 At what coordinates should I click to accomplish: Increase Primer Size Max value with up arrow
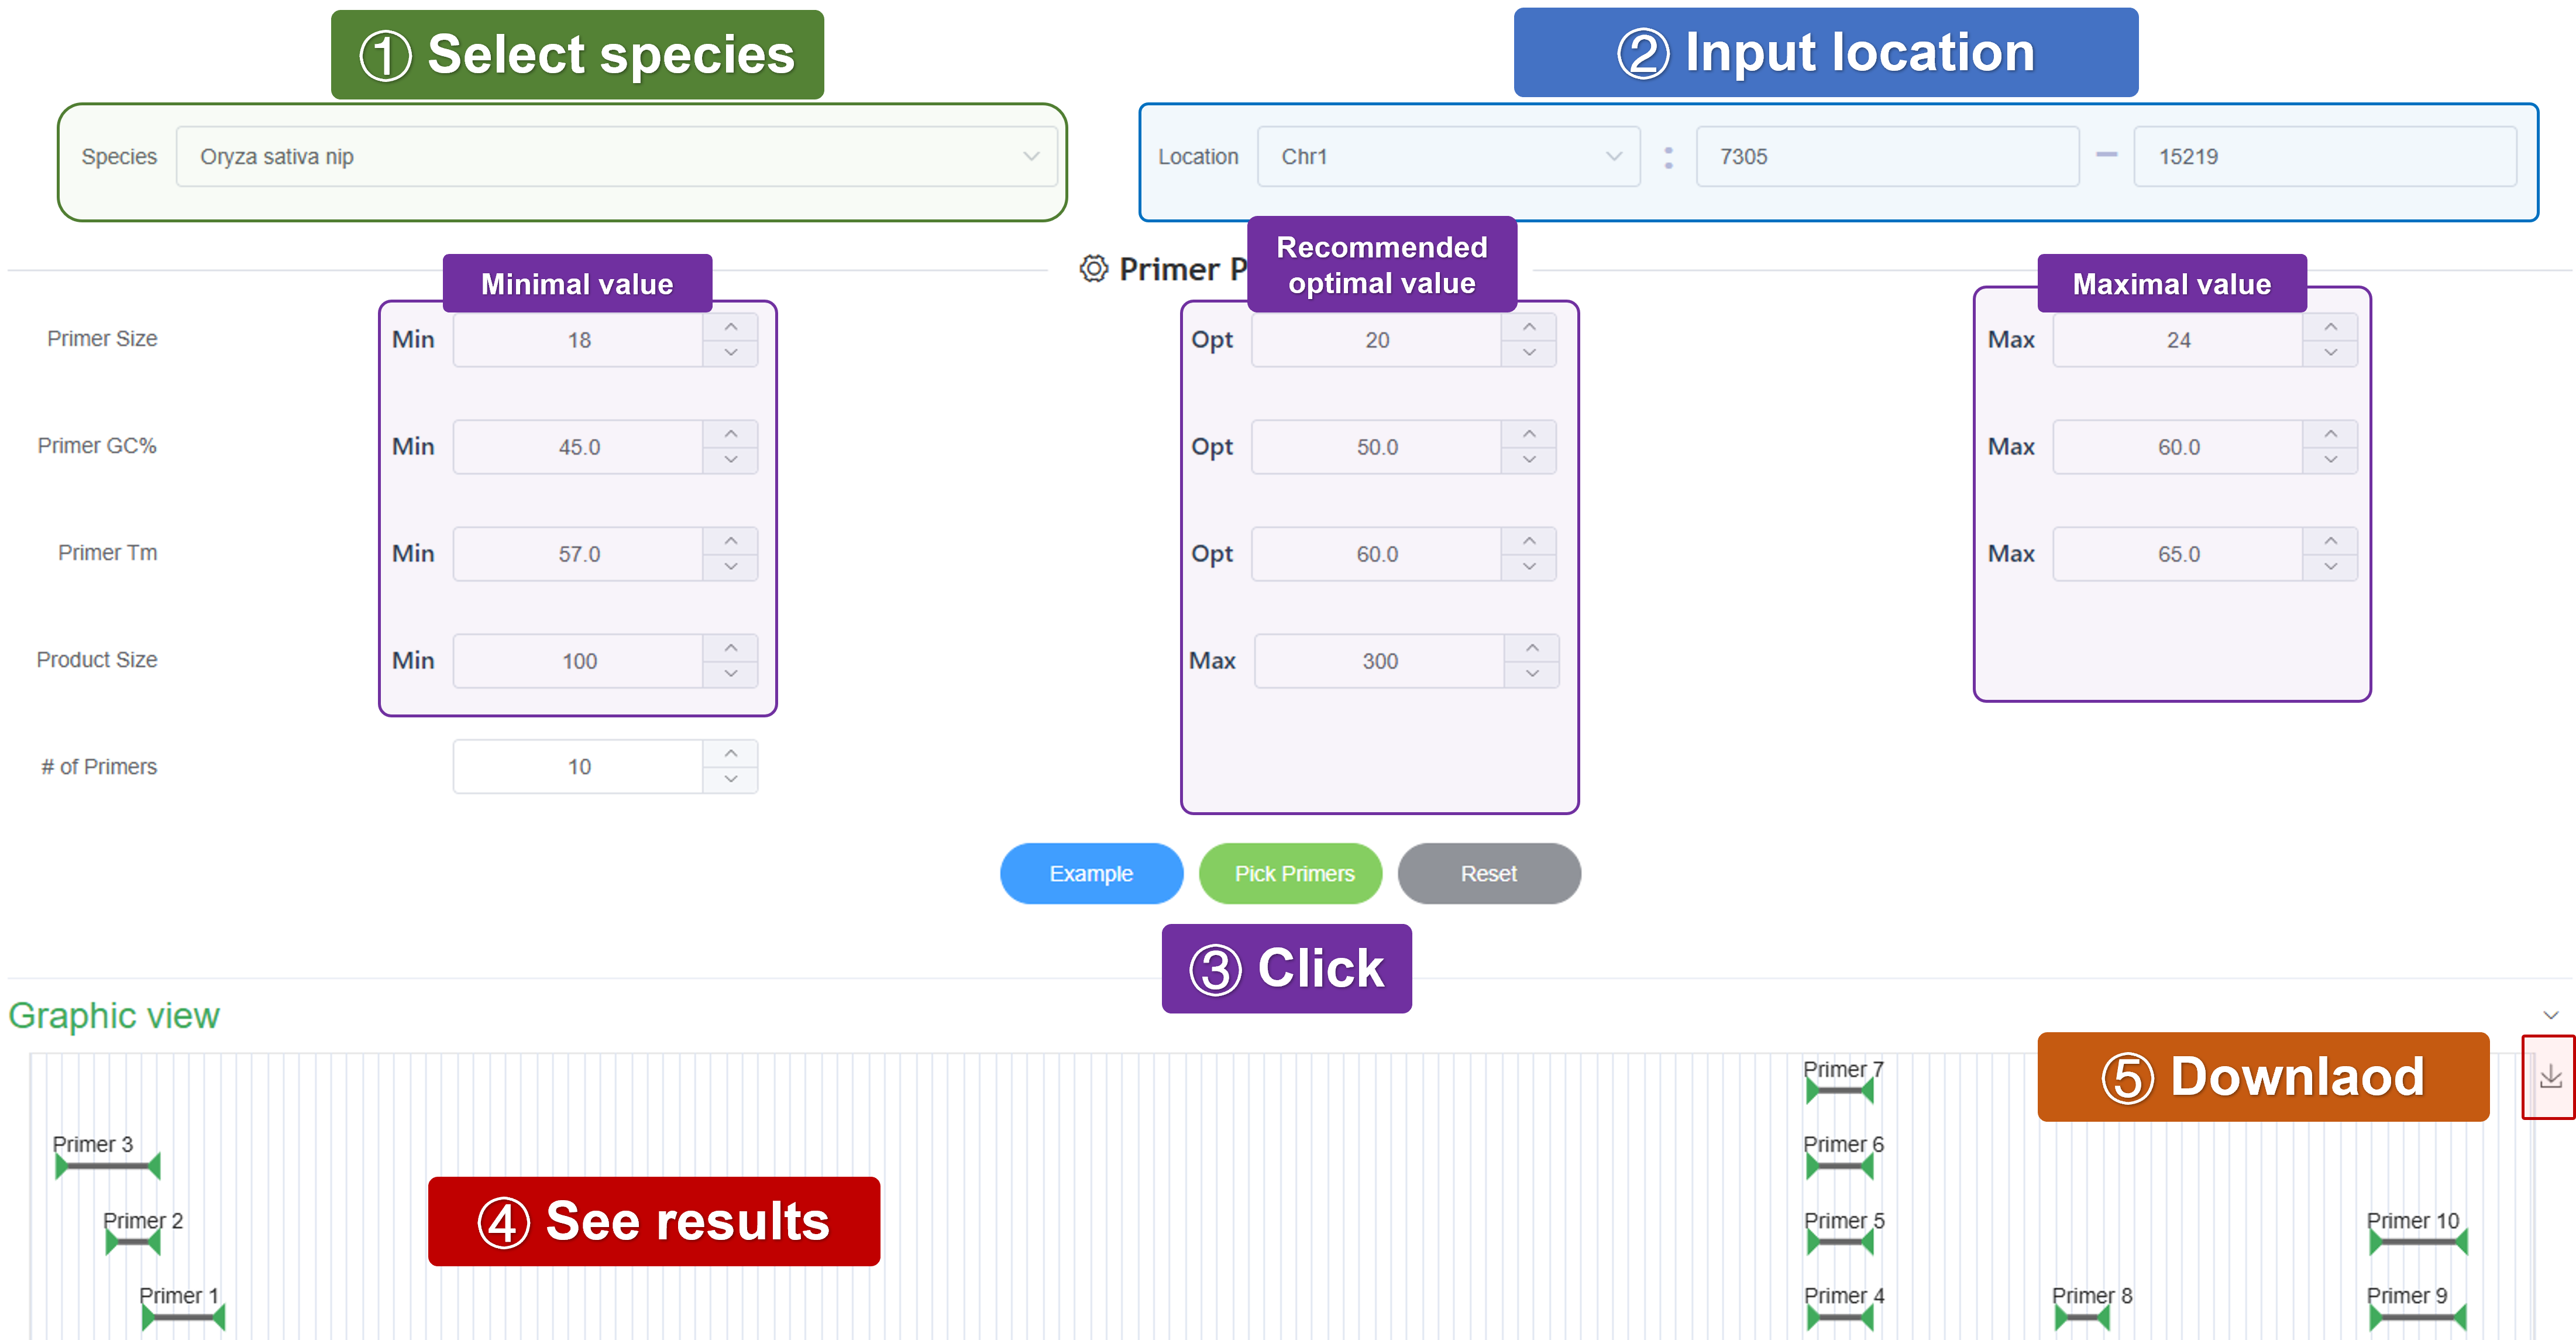tap(2330, 327)
